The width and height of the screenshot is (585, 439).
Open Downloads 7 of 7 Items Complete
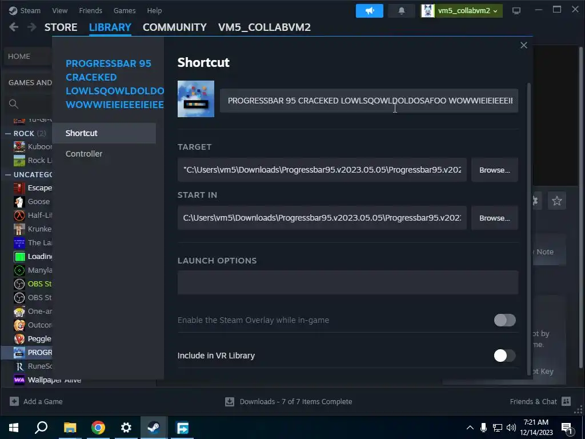(x=296, y=401)
